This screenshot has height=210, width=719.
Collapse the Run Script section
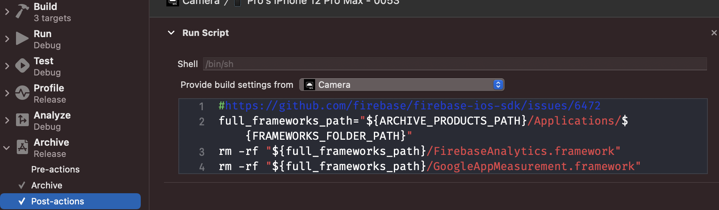(171, 33)
